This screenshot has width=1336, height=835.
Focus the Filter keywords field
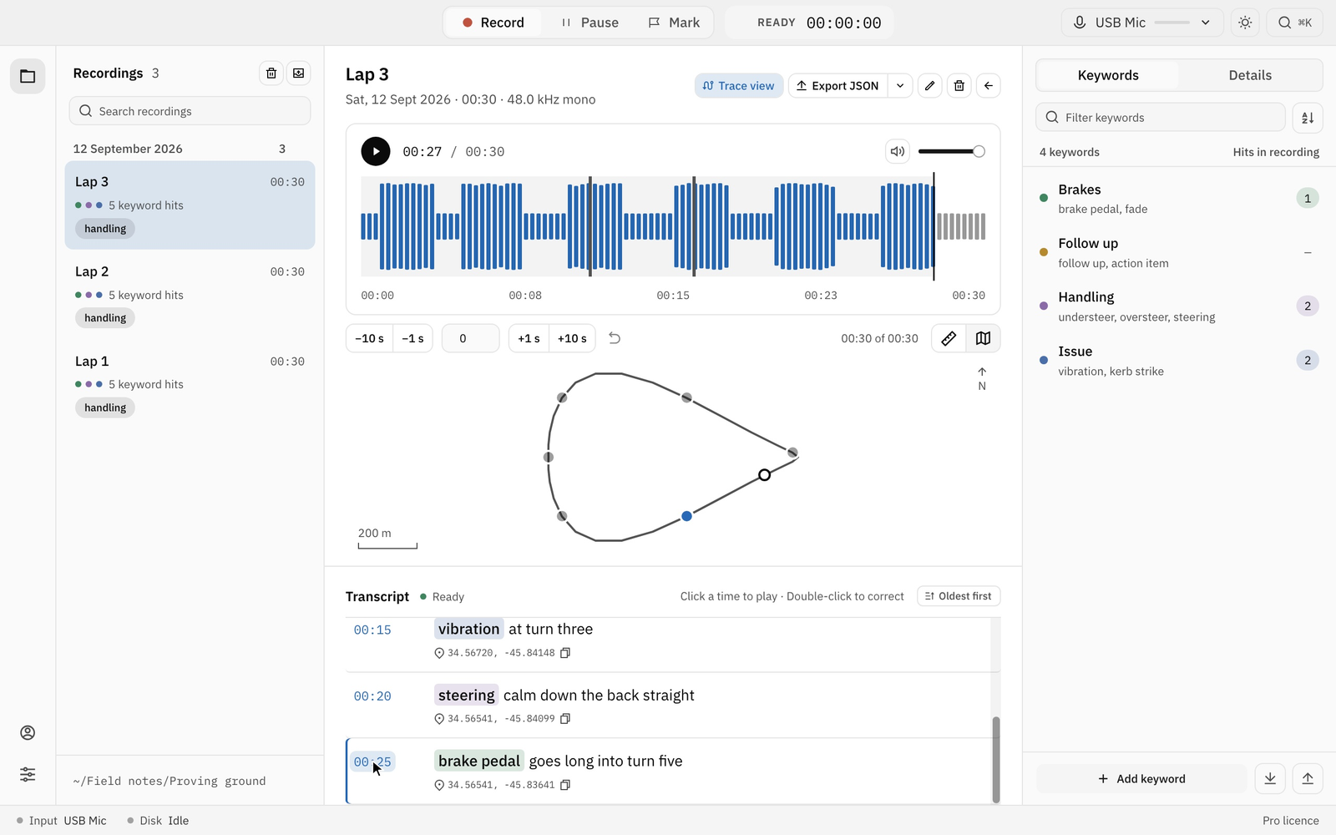pyautogui.click(x=1161, y=118)
